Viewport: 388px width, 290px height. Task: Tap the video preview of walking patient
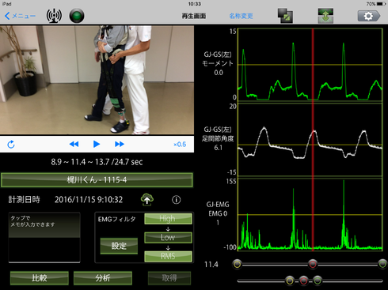click(97, 80)
